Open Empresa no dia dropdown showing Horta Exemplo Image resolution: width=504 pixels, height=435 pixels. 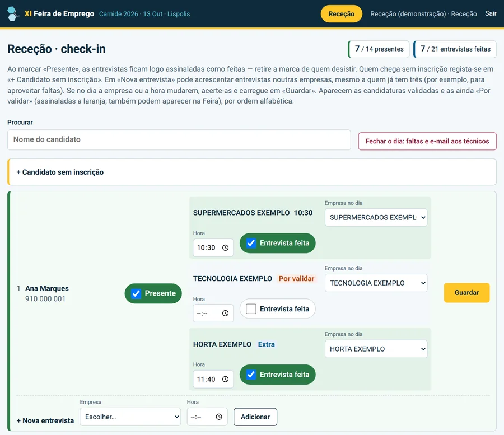376,349
